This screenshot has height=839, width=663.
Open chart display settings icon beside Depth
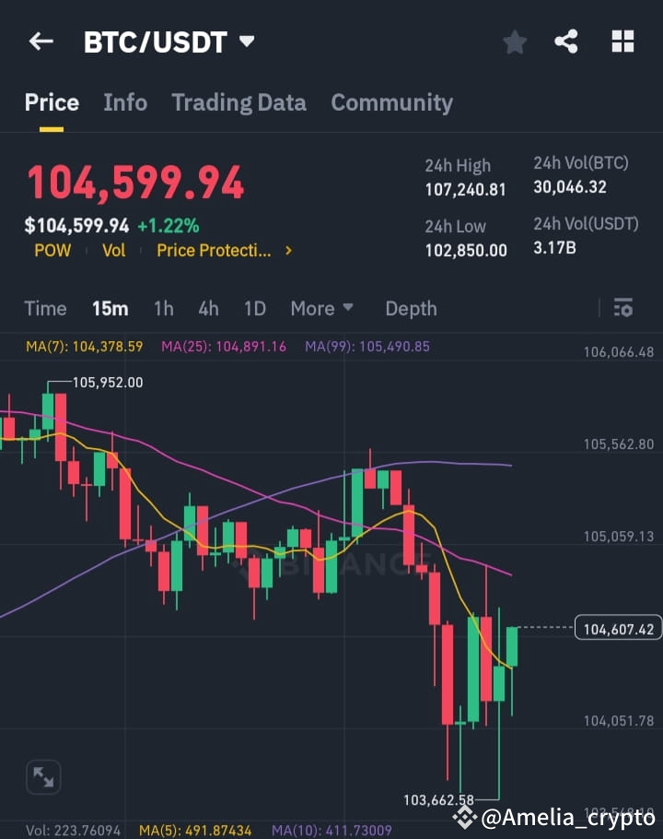pos(623,308)
